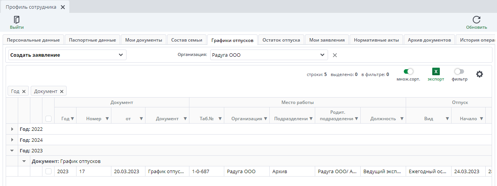Click the строки: 5 counter
This screenshot has width=497, height=186.
click(x=317, y=74)
